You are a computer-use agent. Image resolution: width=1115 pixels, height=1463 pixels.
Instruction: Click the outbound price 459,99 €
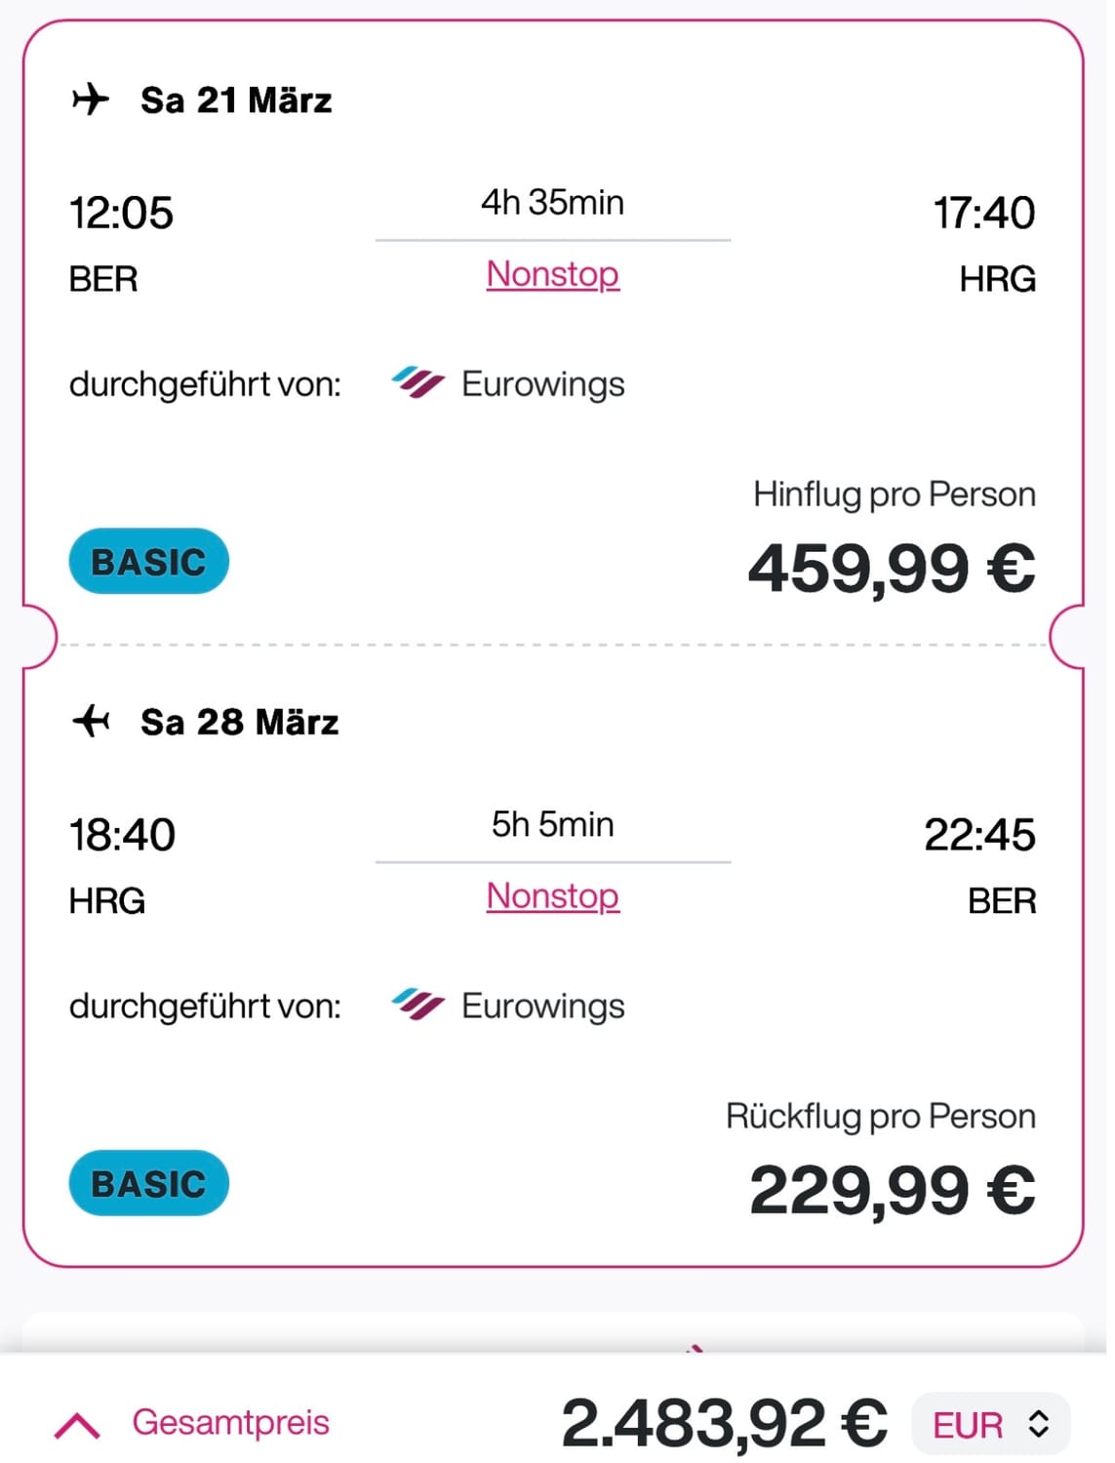click(891, 568)
